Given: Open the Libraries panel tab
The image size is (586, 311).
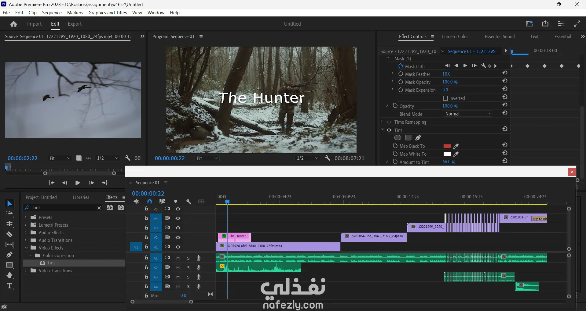Looking at the screenshot, I should tap(81, 197).
